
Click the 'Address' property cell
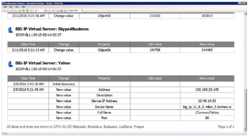coord(104,90)
